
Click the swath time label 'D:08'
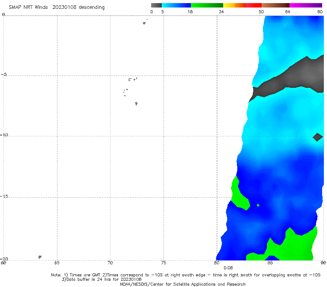228,268
